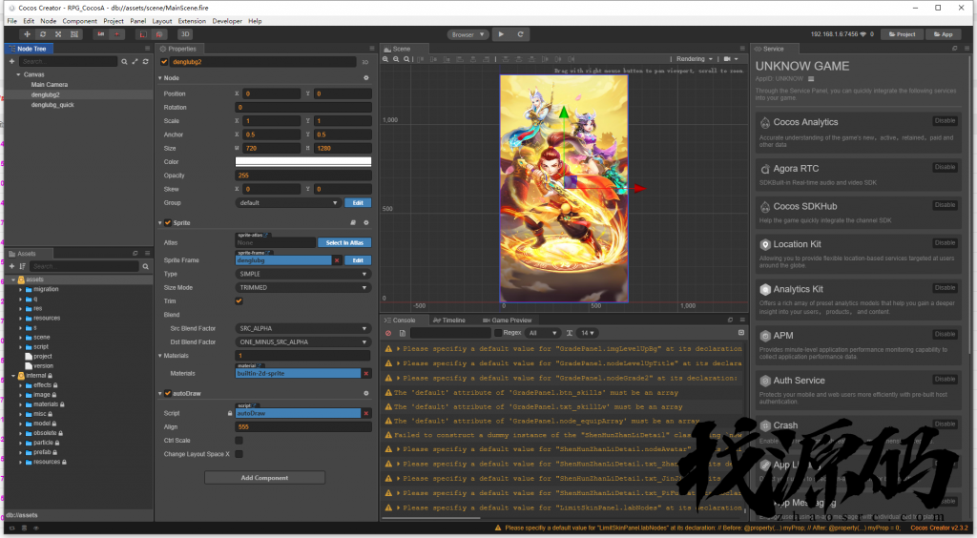Zoom out the Scene view
The image size is (977, 538).
pyautogui.click(x=396, y=59)
